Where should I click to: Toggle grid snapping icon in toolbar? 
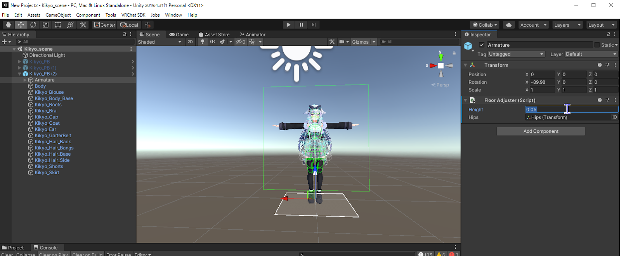(x=148, y=25)
